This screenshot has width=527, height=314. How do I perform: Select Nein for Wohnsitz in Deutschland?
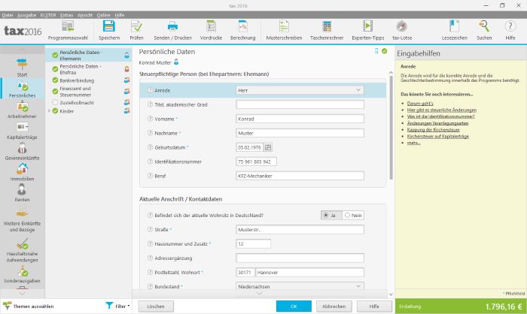353,216
